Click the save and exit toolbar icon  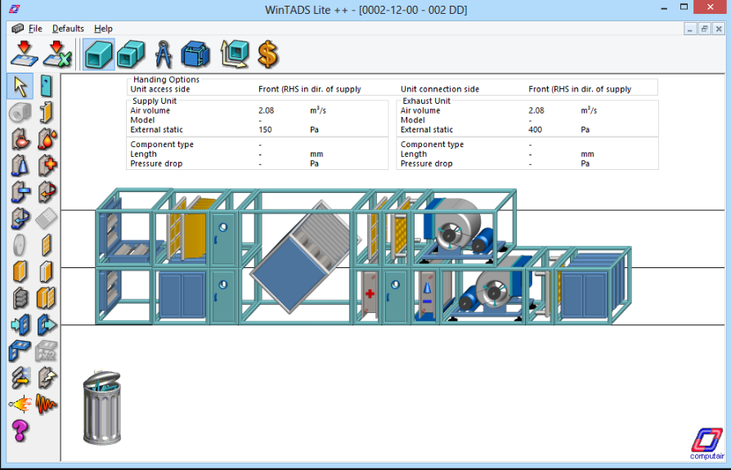click(25, 54)
